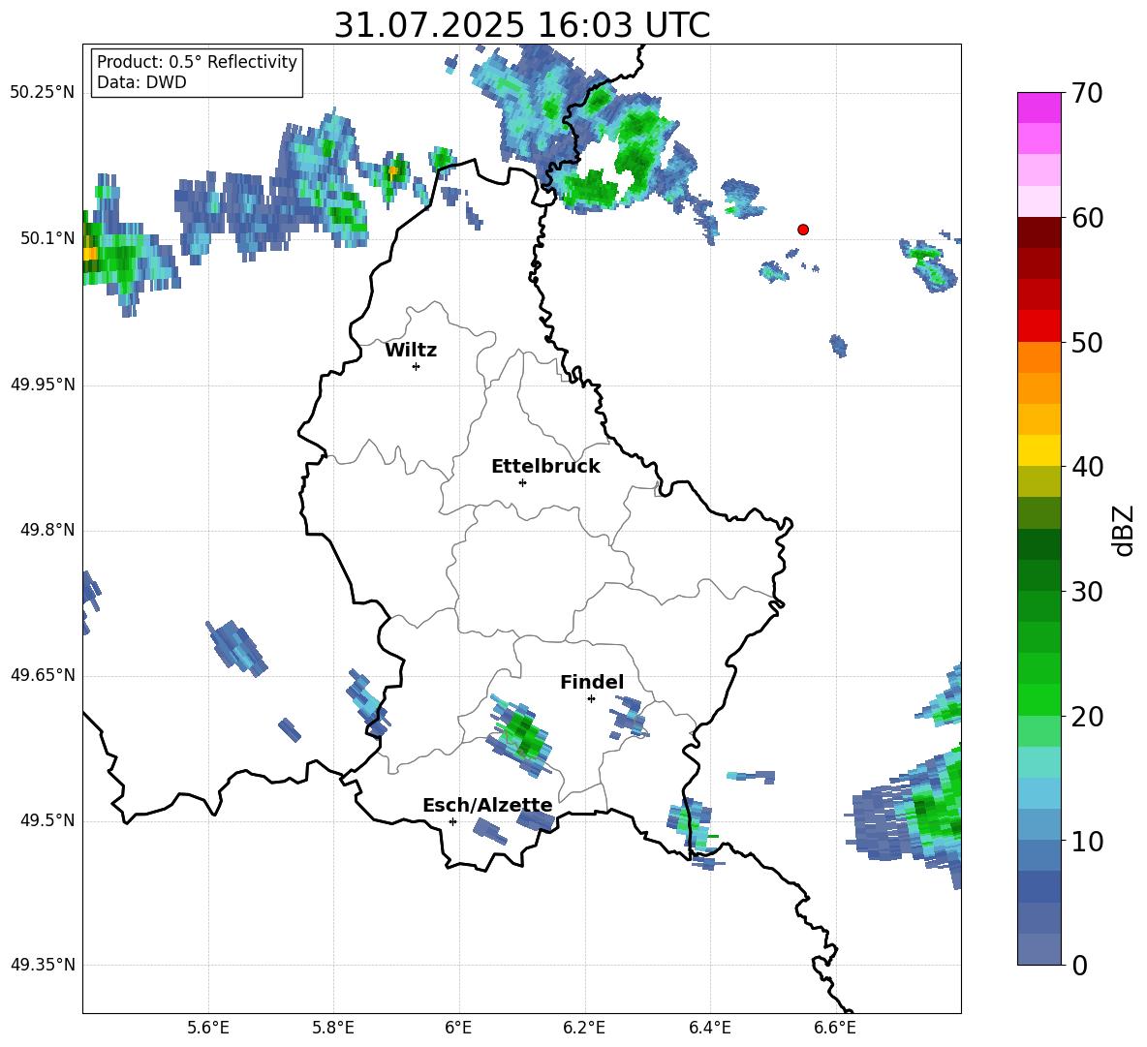
Task: Click the bright green colorbar segment at 20
Action: [x=1038, y=699]
